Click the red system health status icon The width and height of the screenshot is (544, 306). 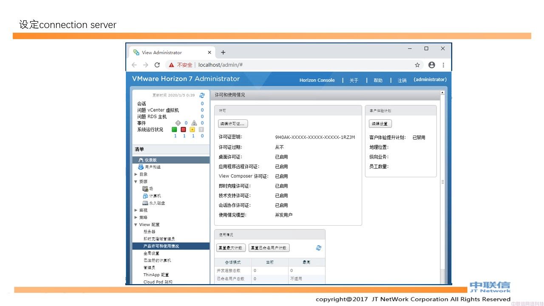(184, 130)
